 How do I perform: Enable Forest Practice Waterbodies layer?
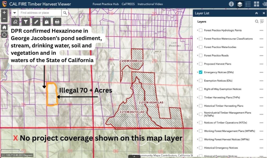click(201, 47)
